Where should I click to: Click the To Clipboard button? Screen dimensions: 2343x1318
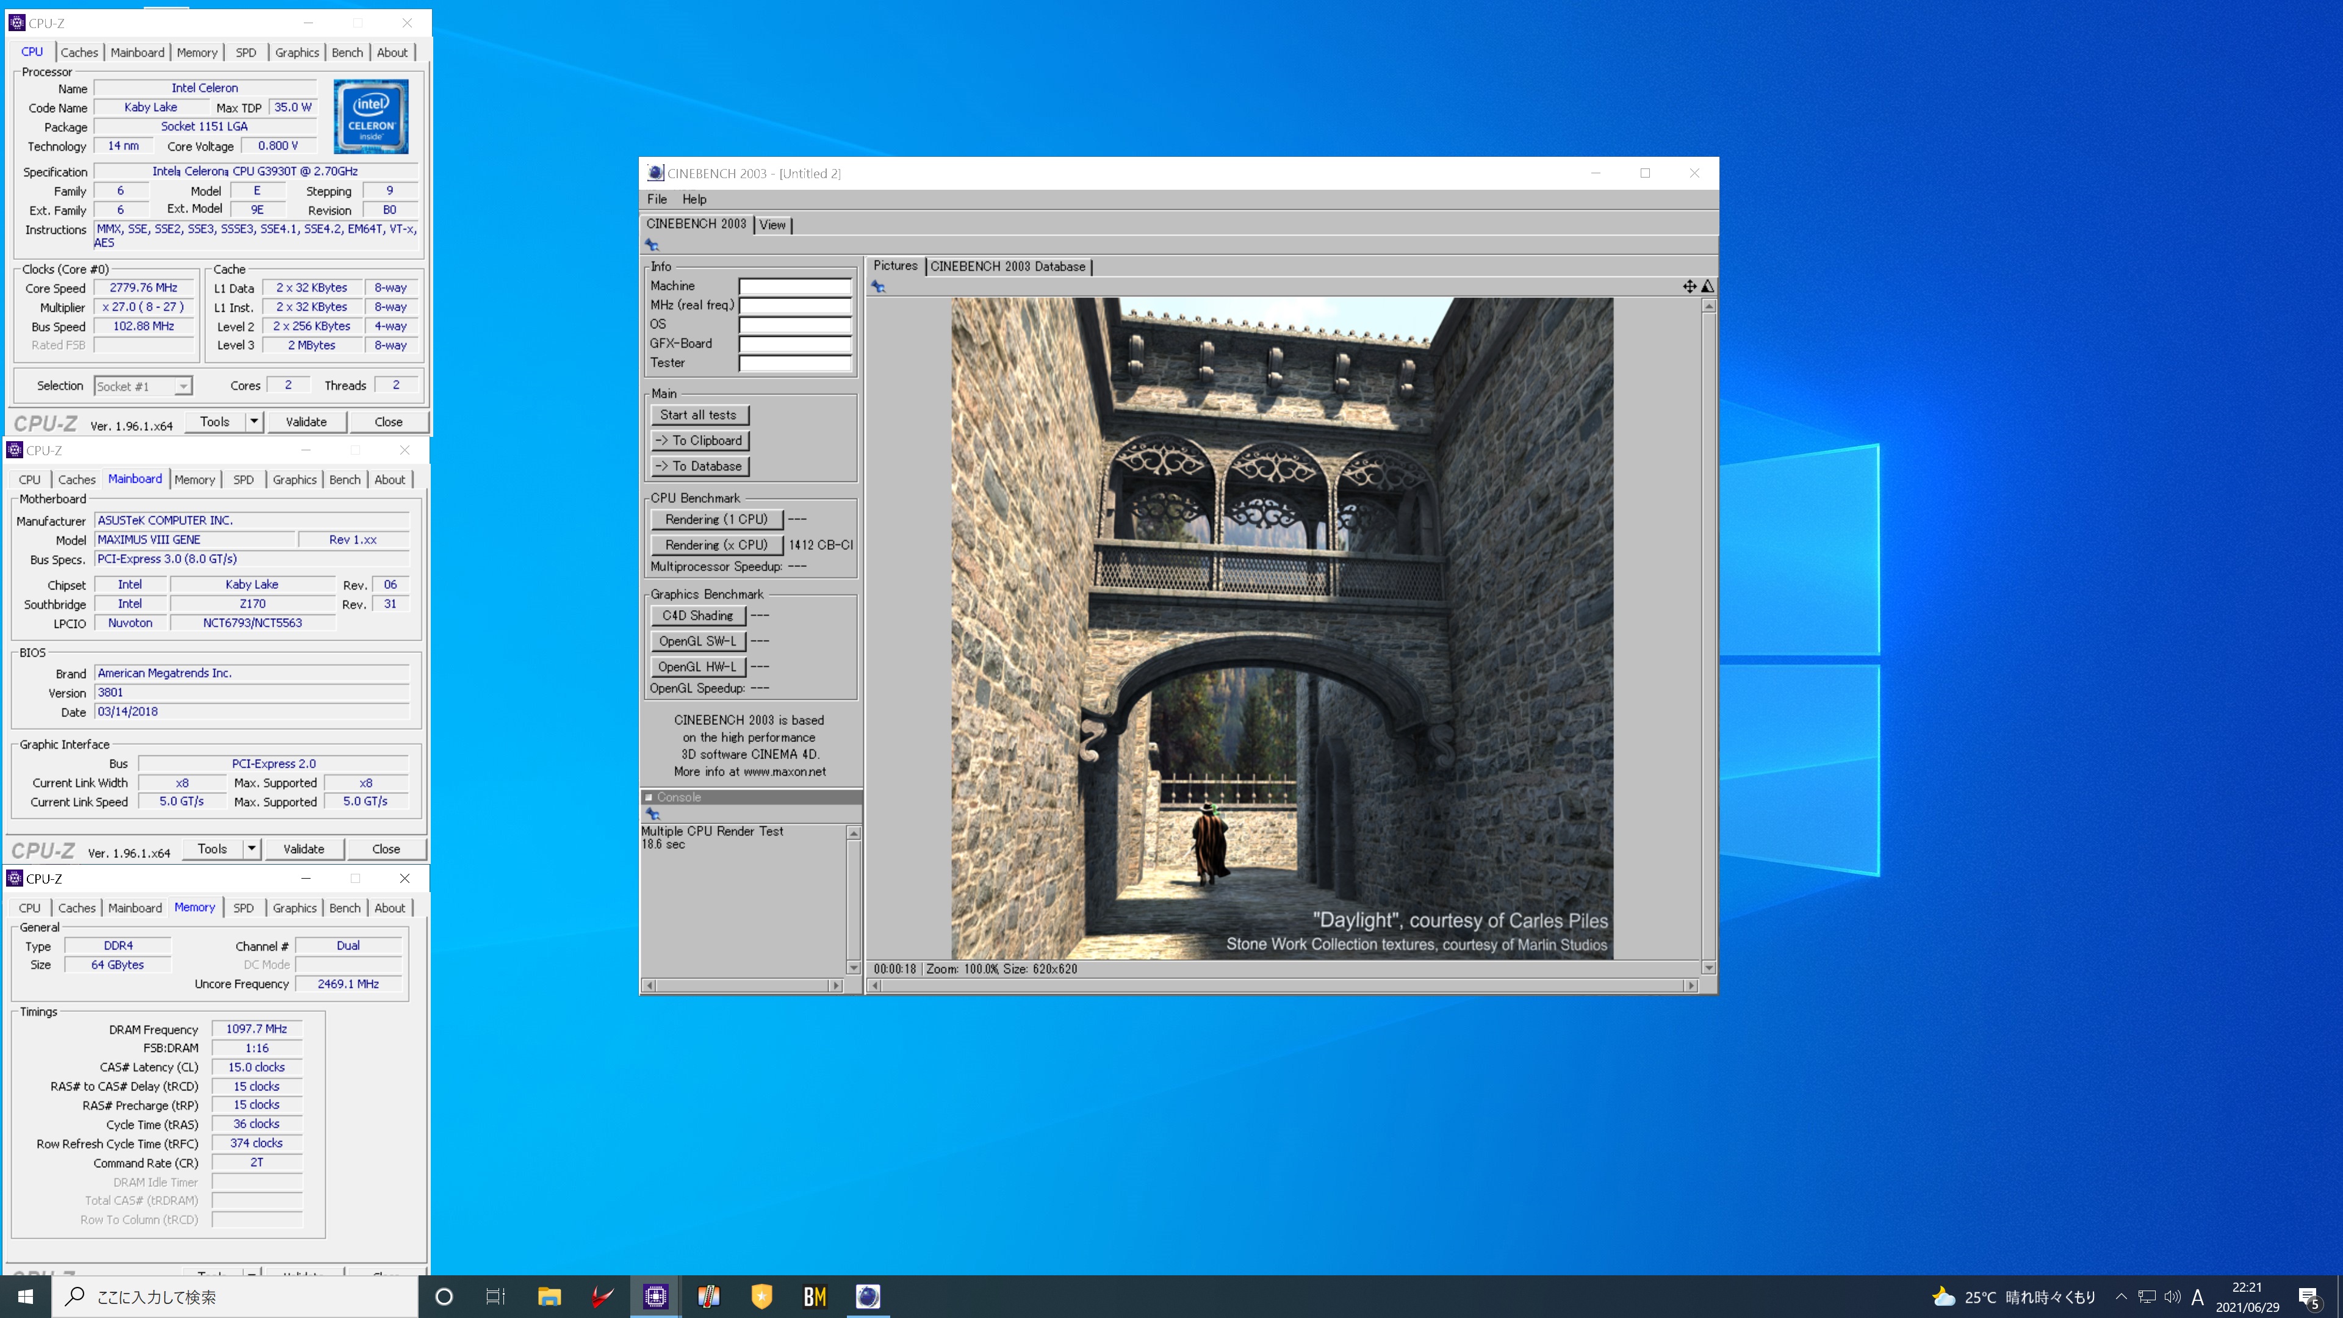point(699,440)
